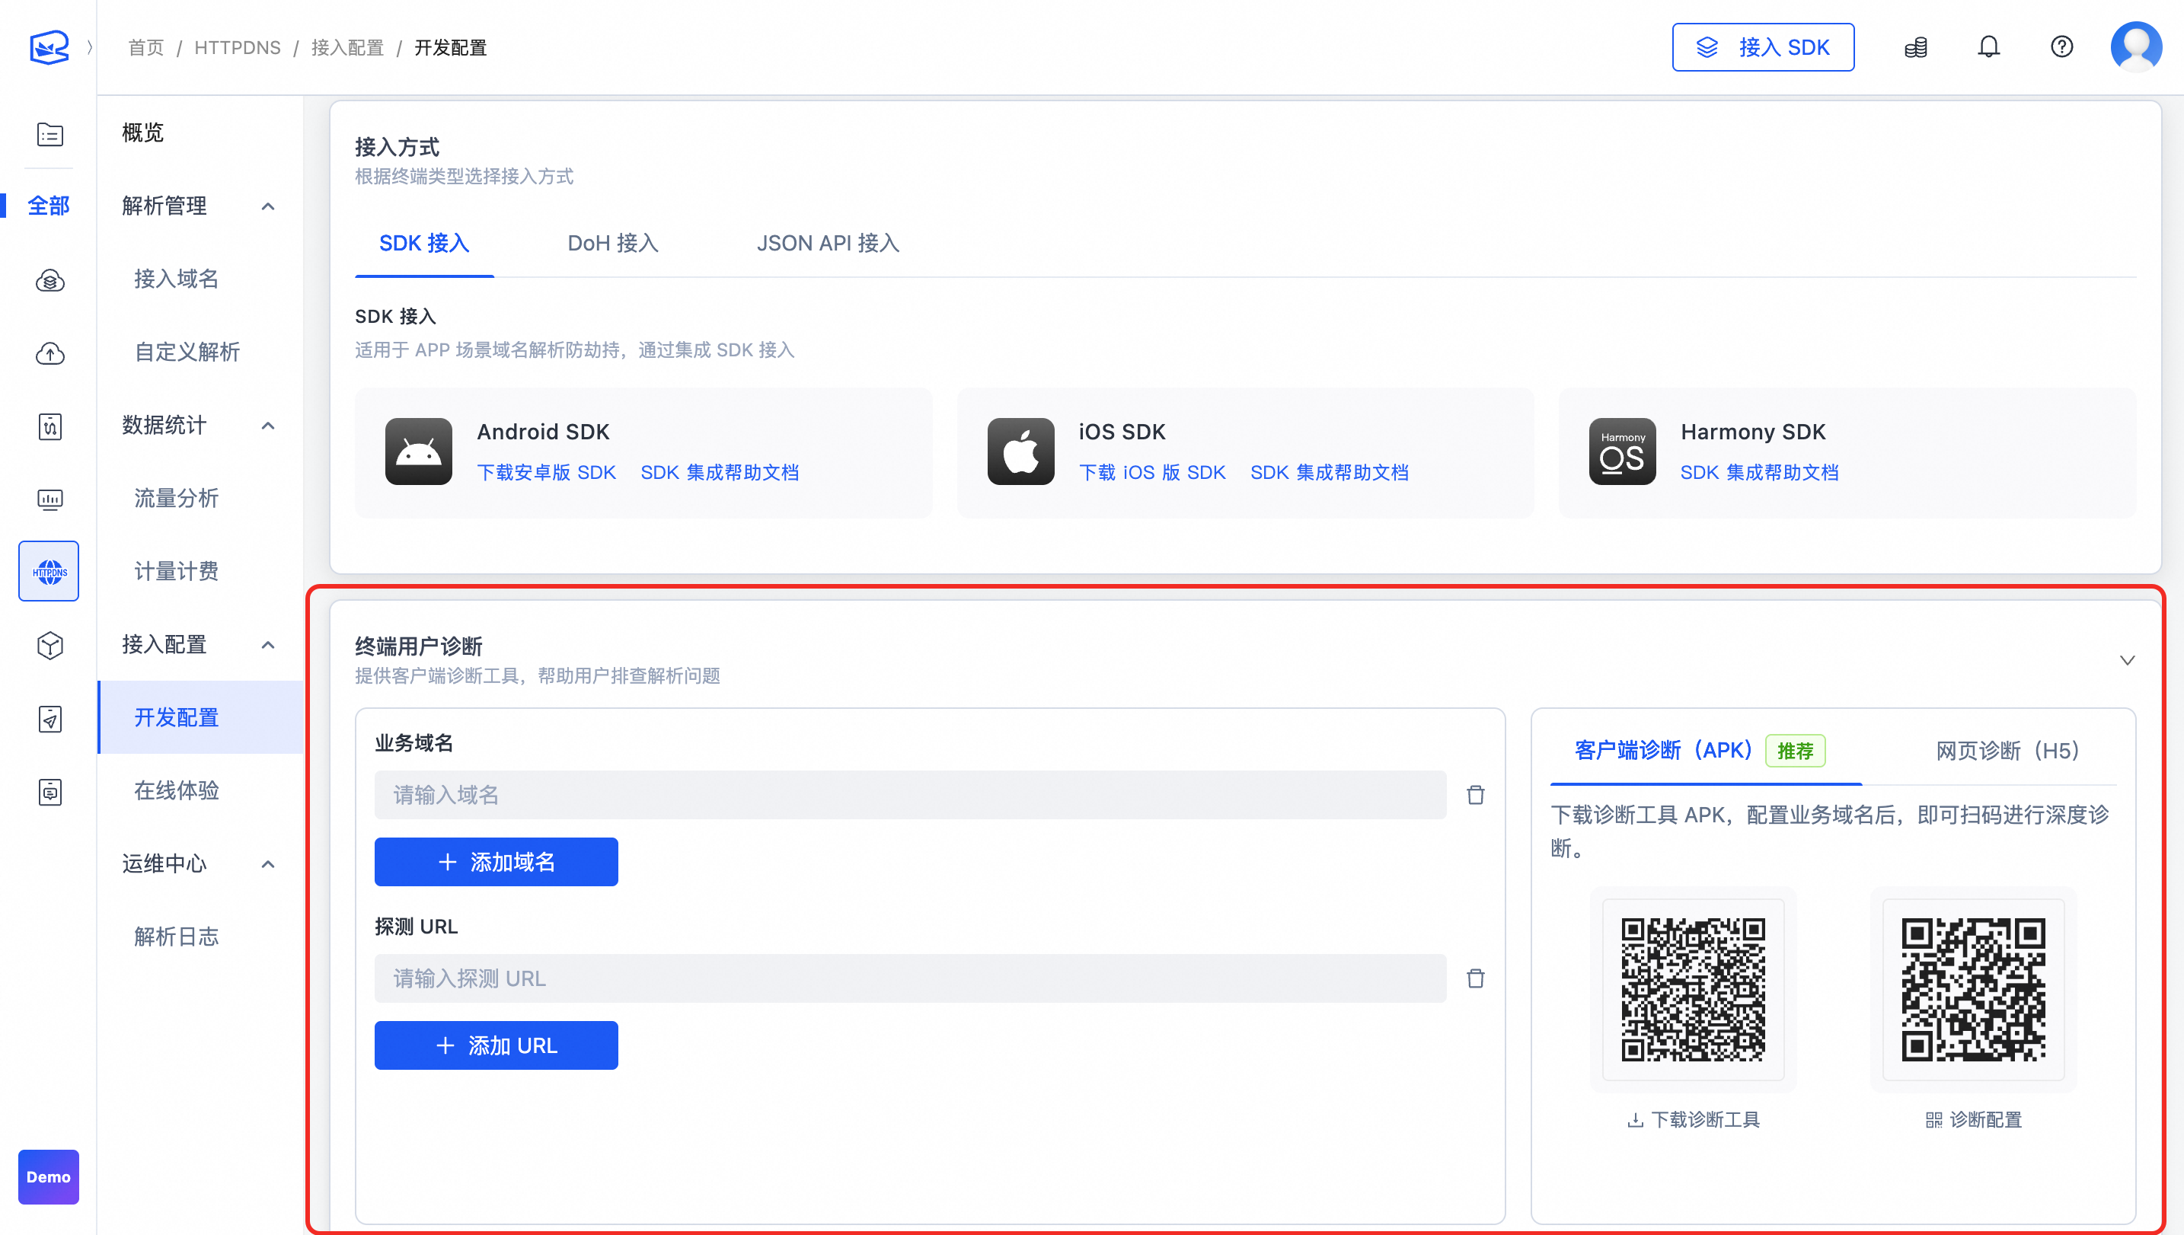Viewport: 2184px width, 1235px height.
Task: Click the billing coins icon in header
Action: point(1915,47)
